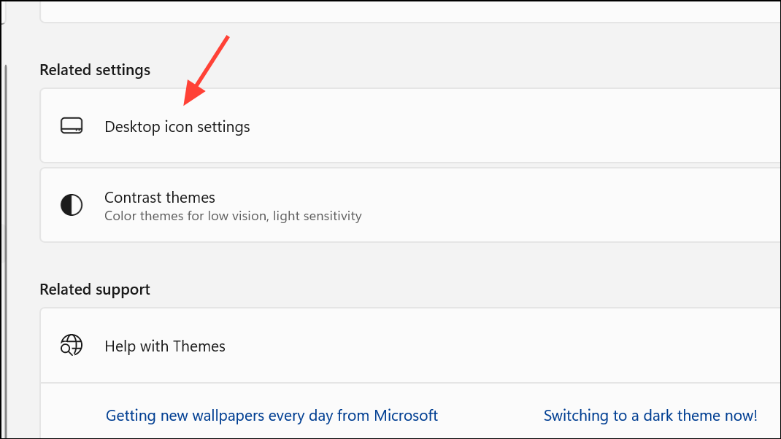Select the "Desktop icon settings" text label

point(177,127)
